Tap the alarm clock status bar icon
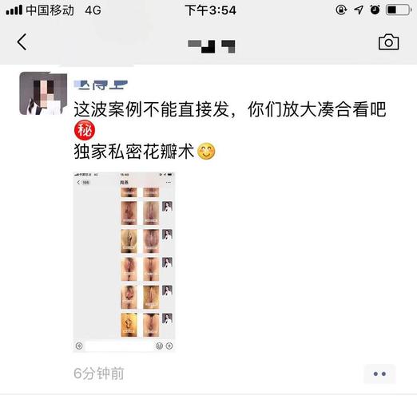417x399 pixels. click(375, 10)
